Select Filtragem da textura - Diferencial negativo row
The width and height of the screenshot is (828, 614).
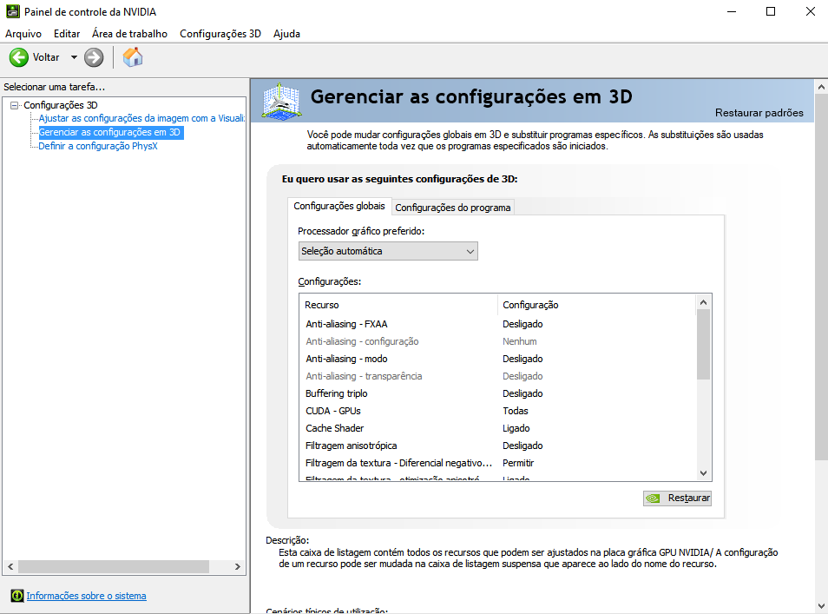click(498, 464)
